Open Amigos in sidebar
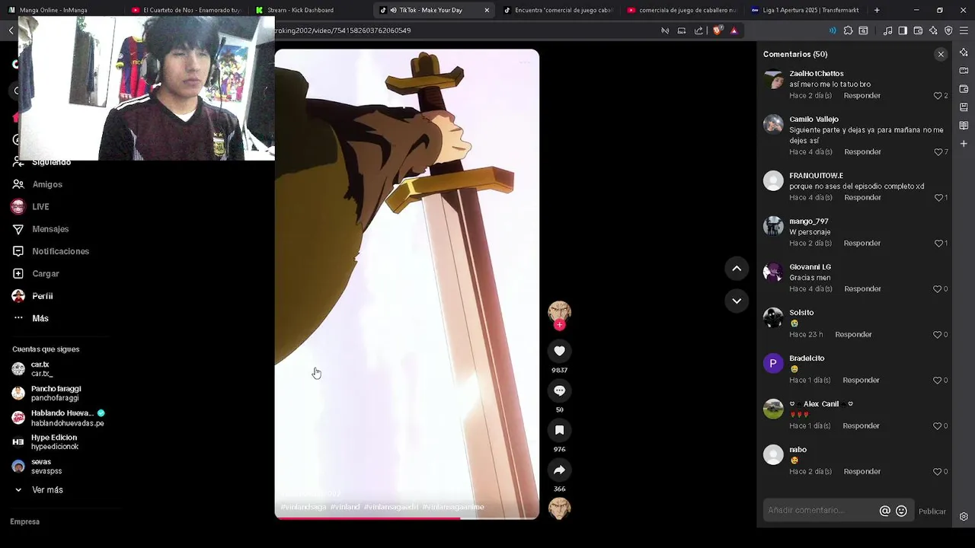The image size is (975, 548). click(x=47, y=184)
